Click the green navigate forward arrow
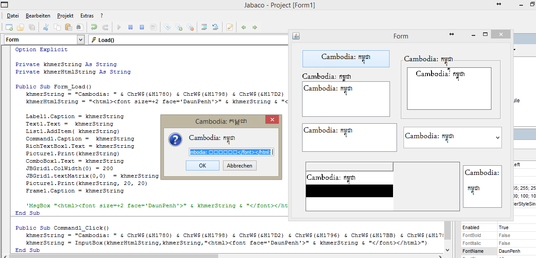This screenshot has width=536, height=258. pyautogui.click(x=255, y=27)
